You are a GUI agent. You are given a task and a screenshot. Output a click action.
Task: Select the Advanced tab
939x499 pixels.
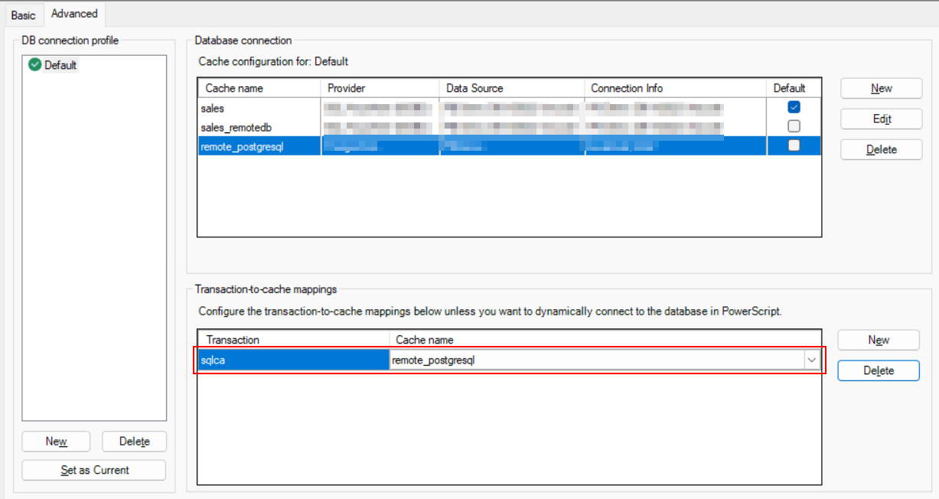[x=74, y=14]
